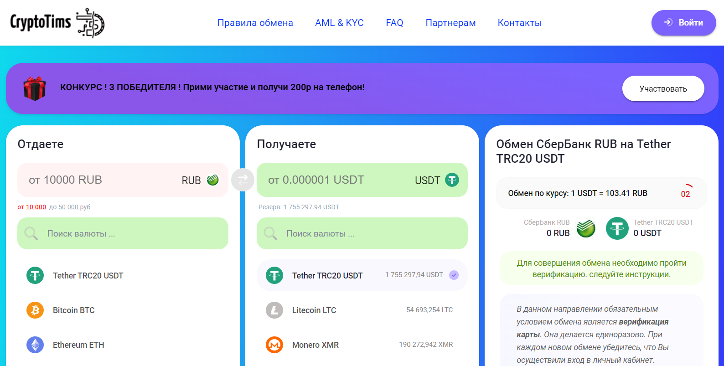Image resolution: width=724 pixels, height=366 pixels.
Task: Click the Tether icon in the Отдаете list
Action: [x=35, y=275]
